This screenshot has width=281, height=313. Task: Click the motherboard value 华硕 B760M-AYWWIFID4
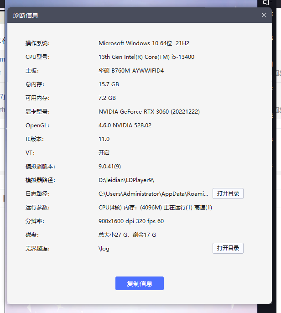pos(131,71)
